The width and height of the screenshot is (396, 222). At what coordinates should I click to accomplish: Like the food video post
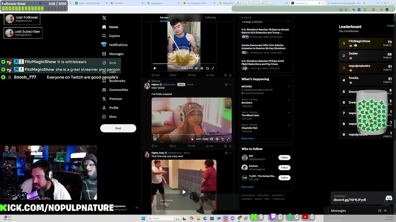[192, 75]
